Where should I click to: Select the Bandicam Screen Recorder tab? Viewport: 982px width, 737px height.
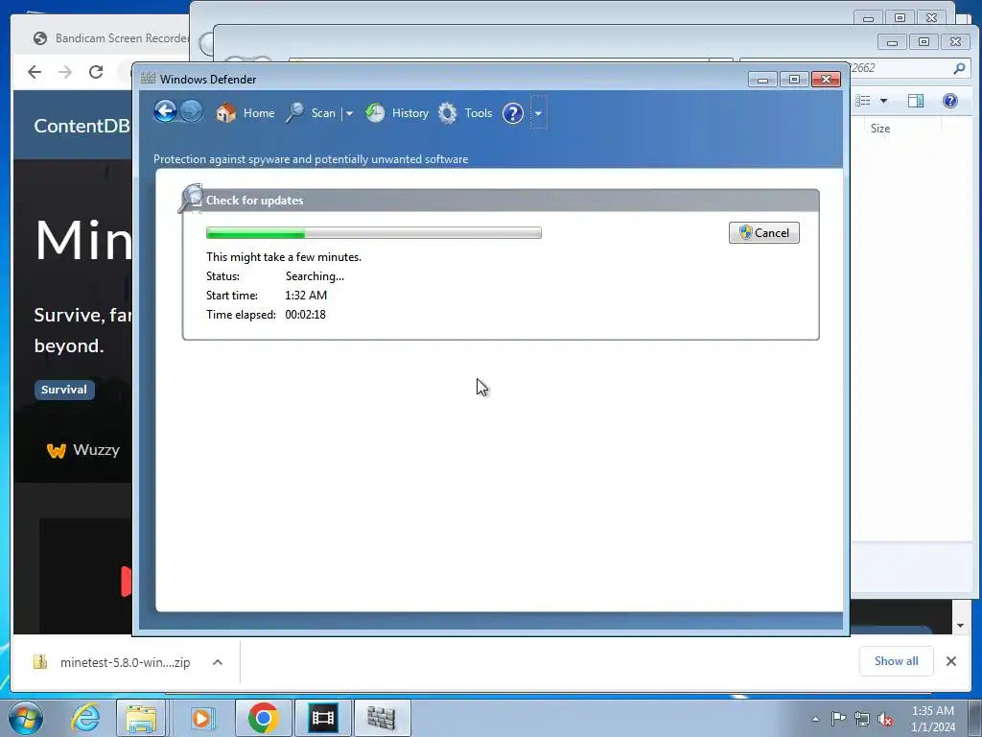[110, 38]
